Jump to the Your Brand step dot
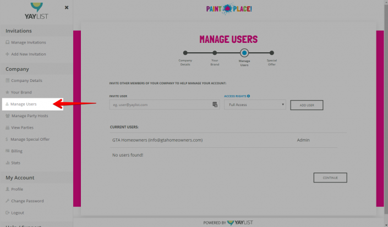 click(215, 53)
